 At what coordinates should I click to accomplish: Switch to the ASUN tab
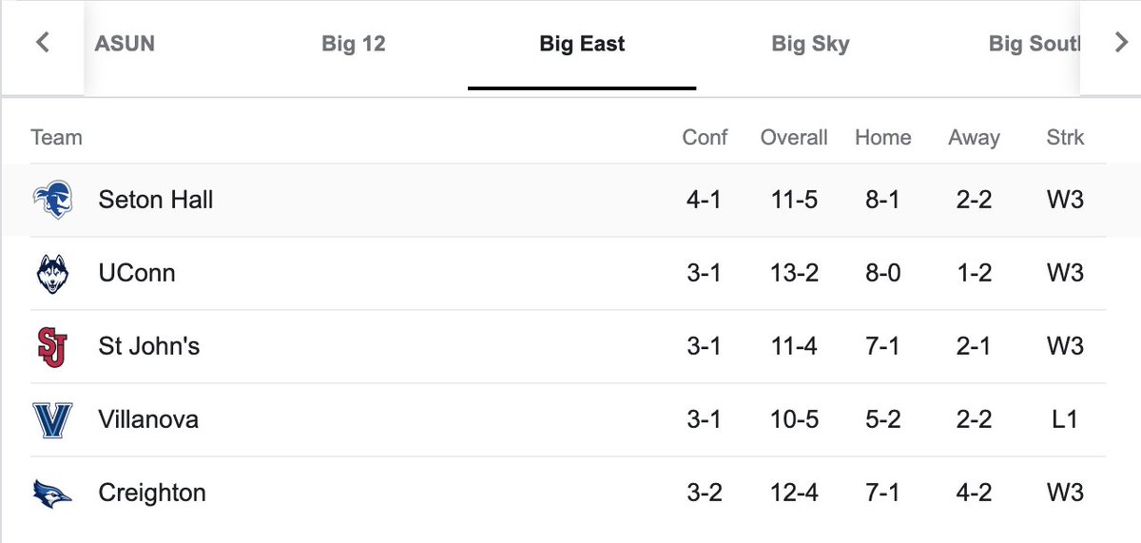(125, 44)
